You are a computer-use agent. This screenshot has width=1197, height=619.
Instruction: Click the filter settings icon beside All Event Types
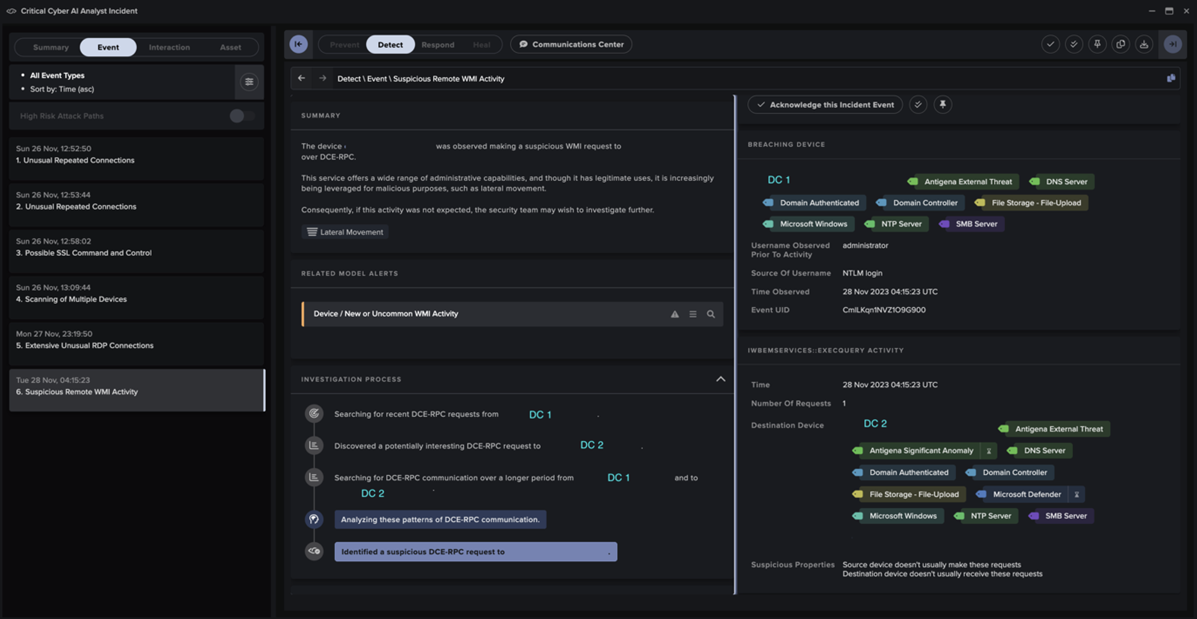[249, 82]
